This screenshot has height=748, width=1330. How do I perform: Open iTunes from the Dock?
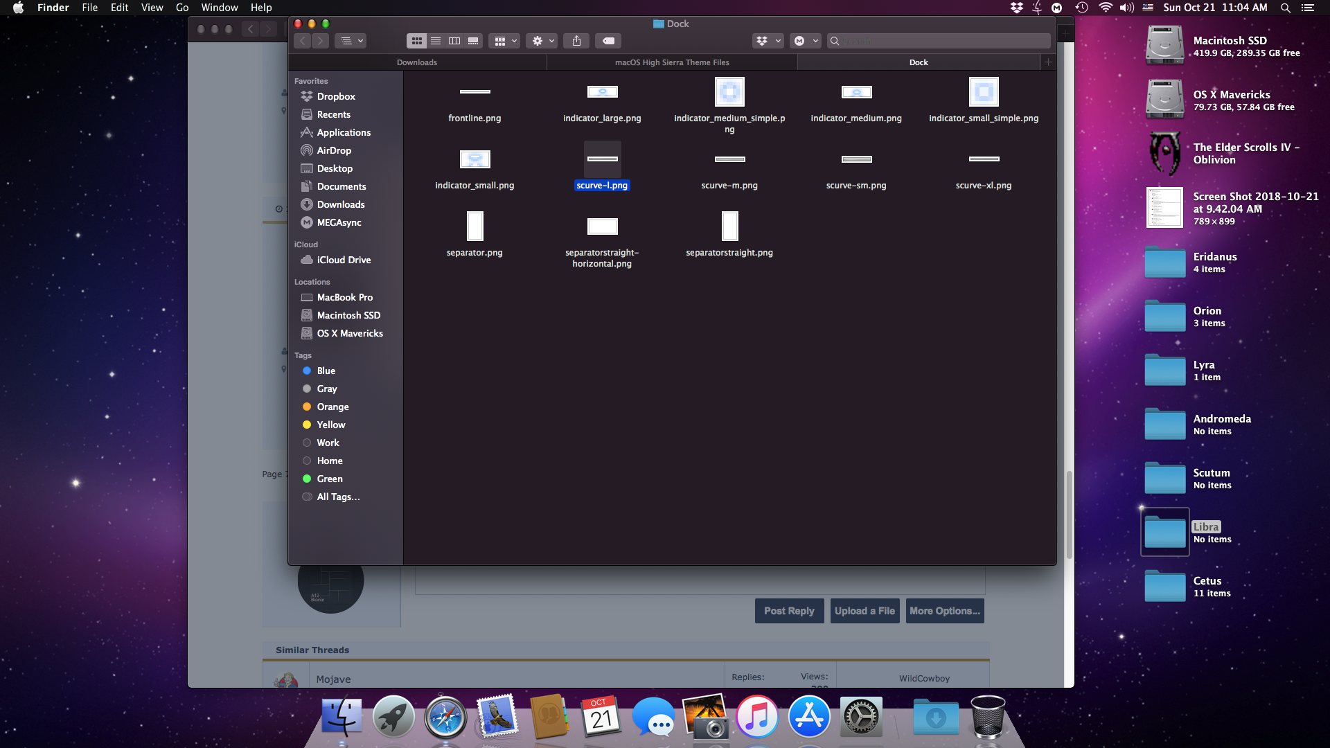click(x=757, y=717)
